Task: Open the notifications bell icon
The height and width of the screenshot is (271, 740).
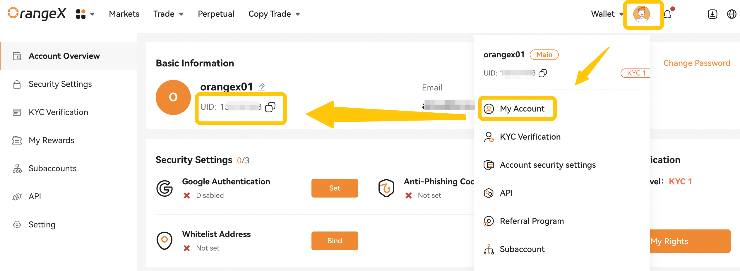Action: click(668, 14)
